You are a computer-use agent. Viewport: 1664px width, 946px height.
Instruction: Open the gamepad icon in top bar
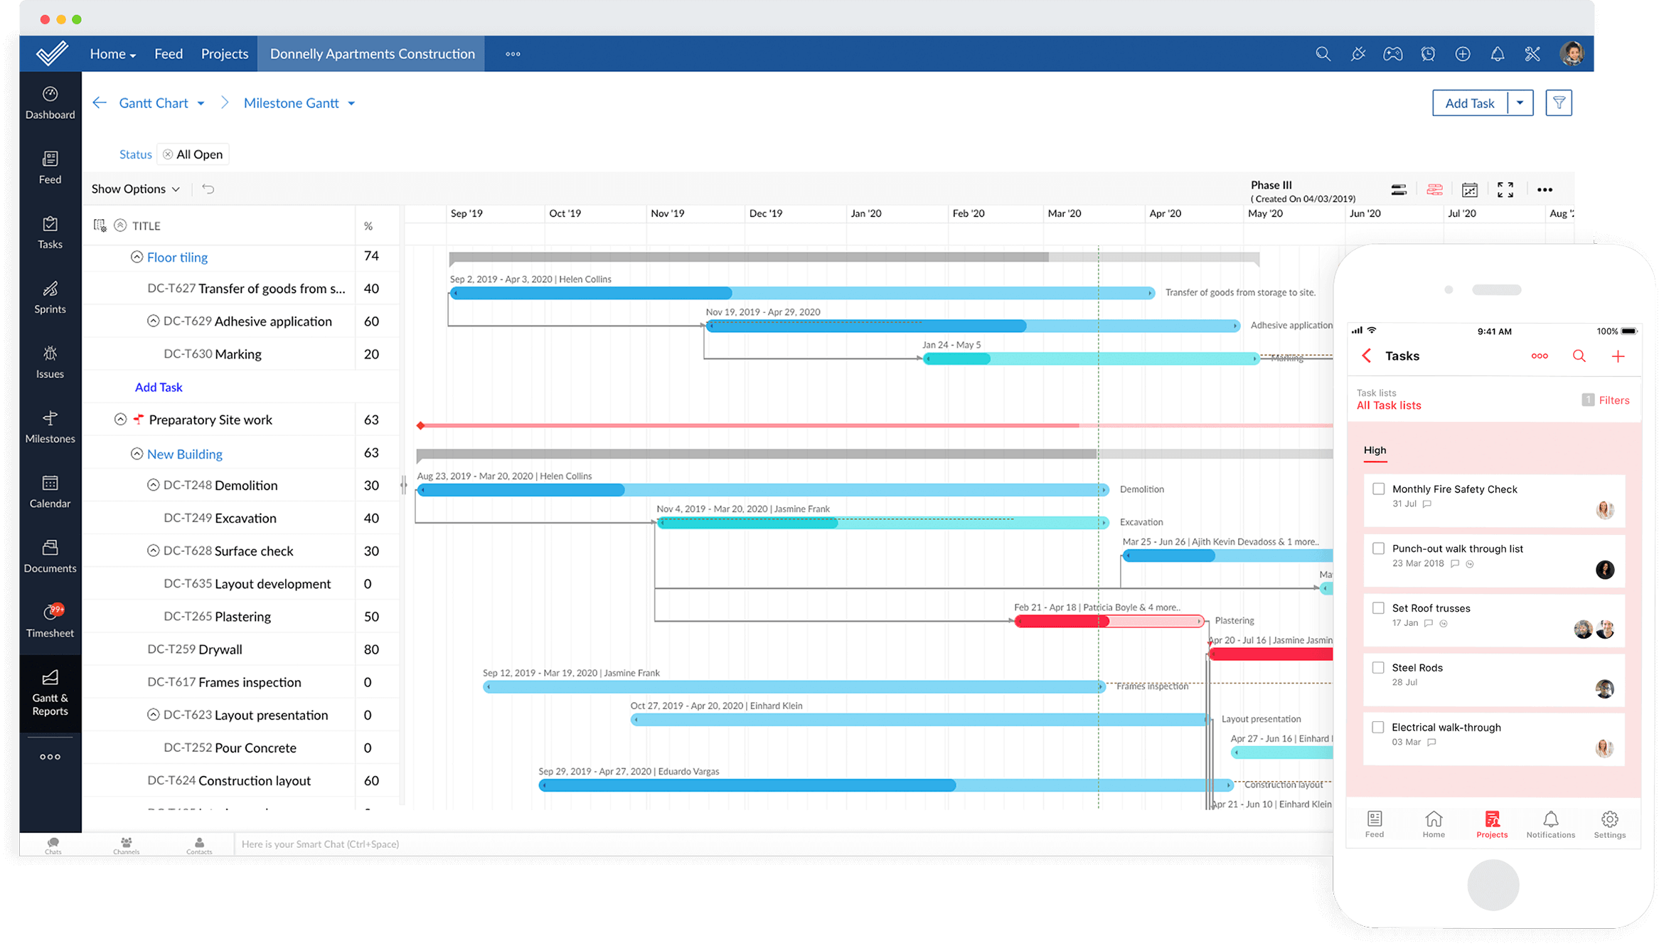coord(1392,54)
